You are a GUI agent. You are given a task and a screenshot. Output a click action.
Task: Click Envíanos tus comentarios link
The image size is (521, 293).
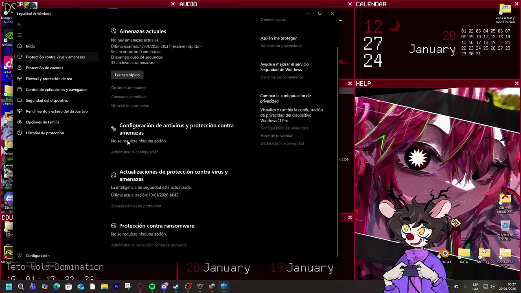[282, 77]
